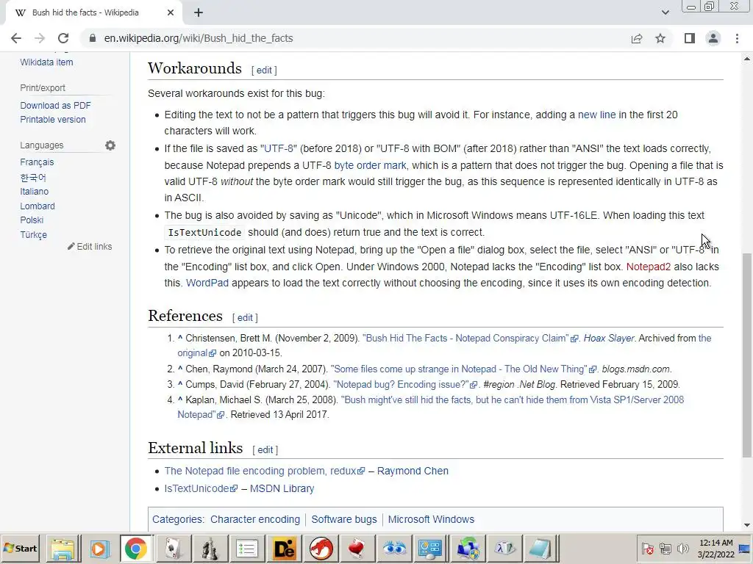Screen dimensions: 753x564
Task: Switch to the Polski language version
Action: [32, 220]
